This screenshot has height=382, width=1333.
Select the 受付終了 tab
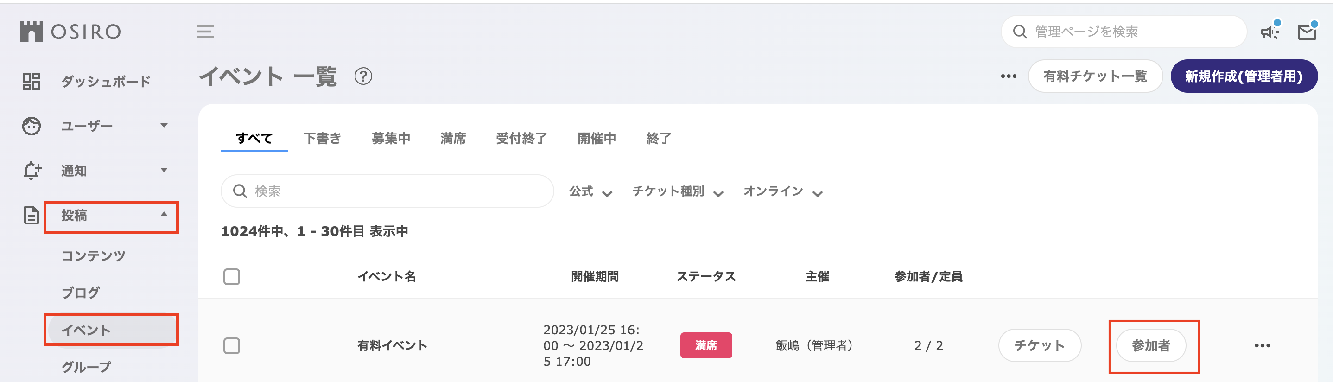point(521,138)
